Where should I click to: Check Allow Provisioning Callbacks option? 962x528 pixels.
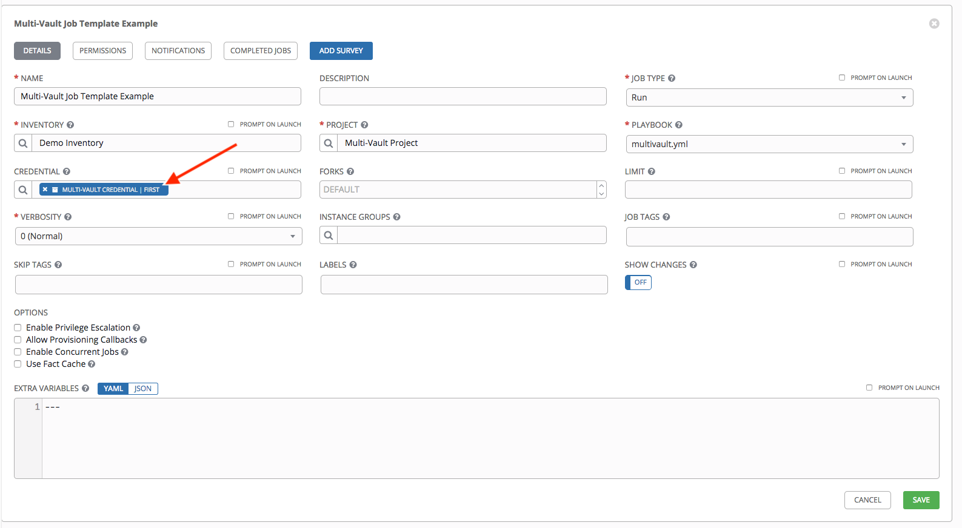[18, 340]
